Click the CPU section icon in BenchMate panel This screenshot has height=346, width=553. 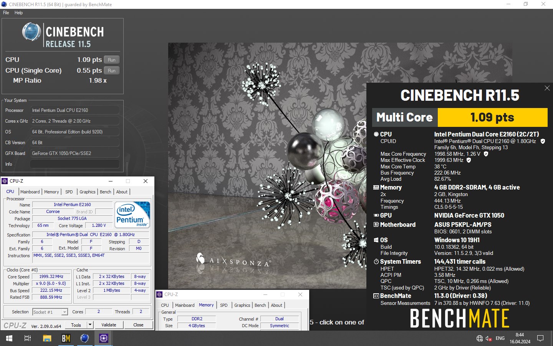pyautogui.click(x=376, y=134)
